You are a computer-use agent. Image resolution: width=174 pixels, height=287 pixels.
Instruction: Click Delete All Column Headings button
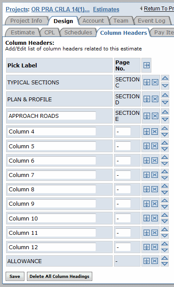tap(59, 276)
